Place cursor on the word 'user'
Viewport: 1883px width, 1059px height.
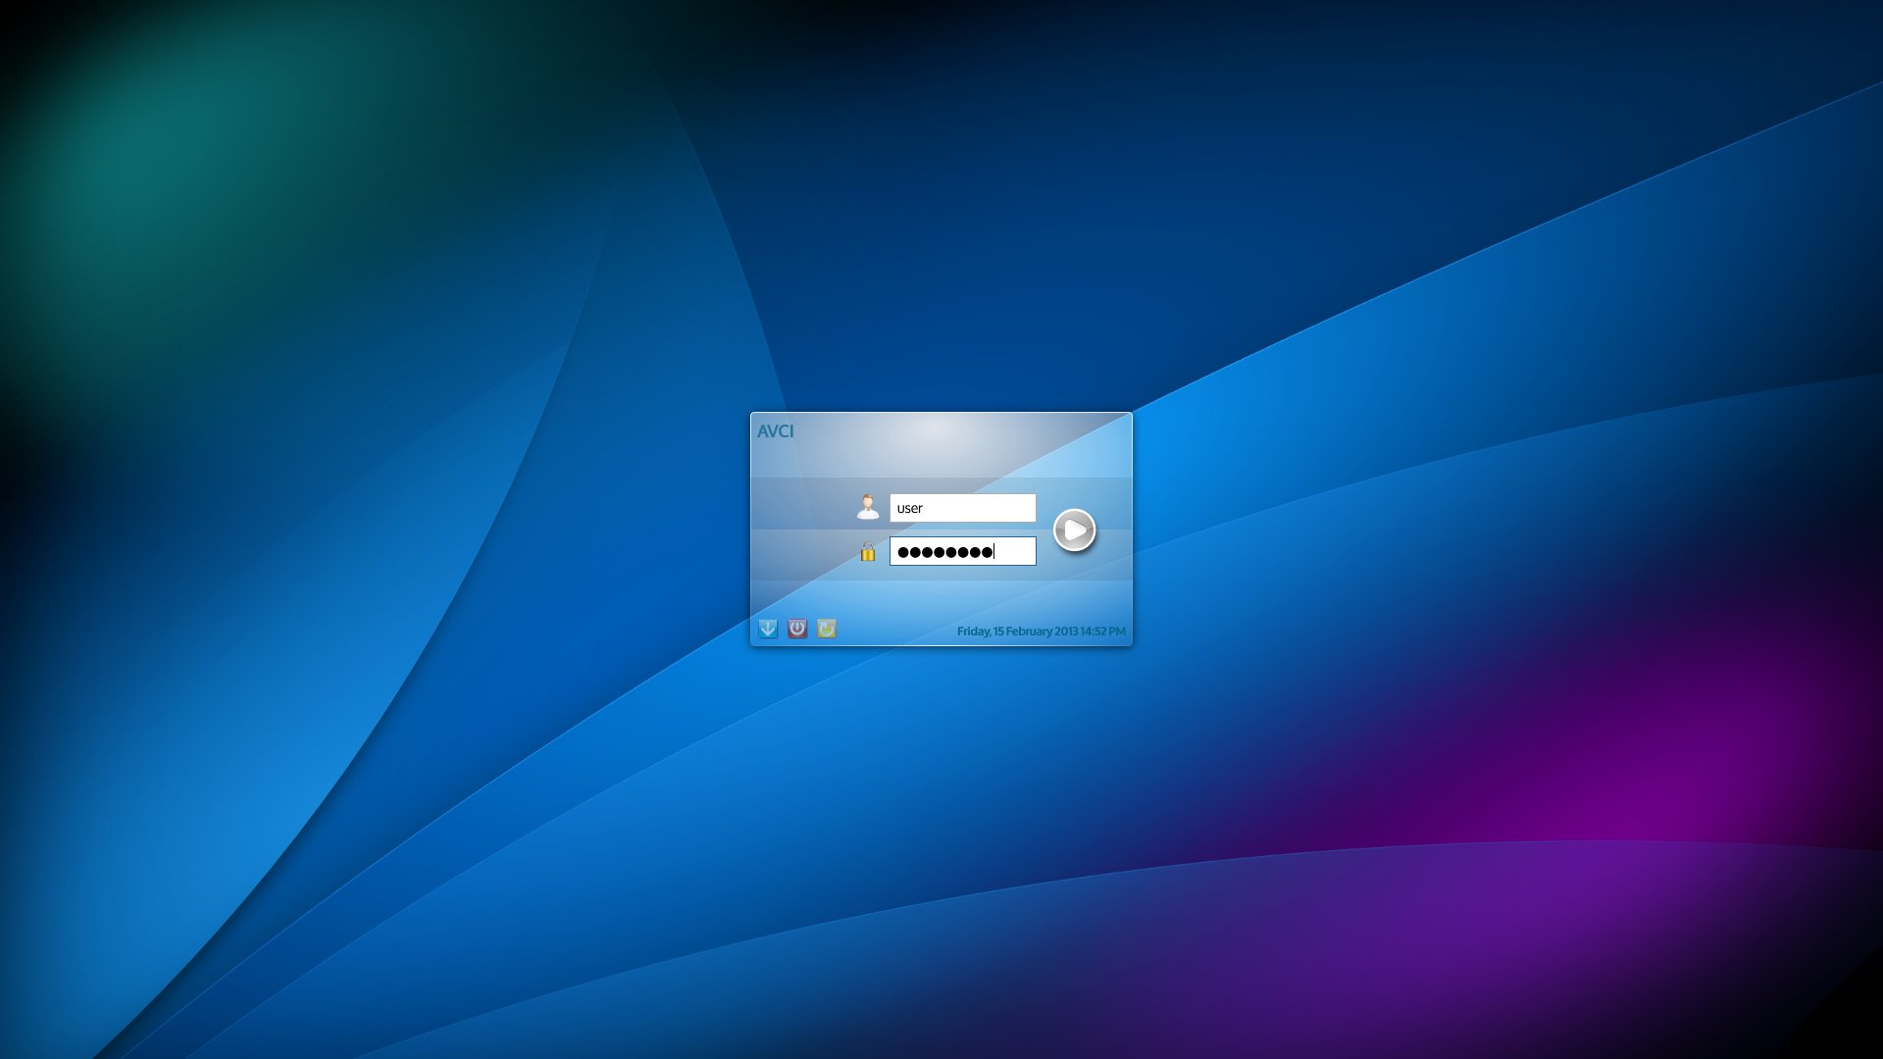pos(909,508)
